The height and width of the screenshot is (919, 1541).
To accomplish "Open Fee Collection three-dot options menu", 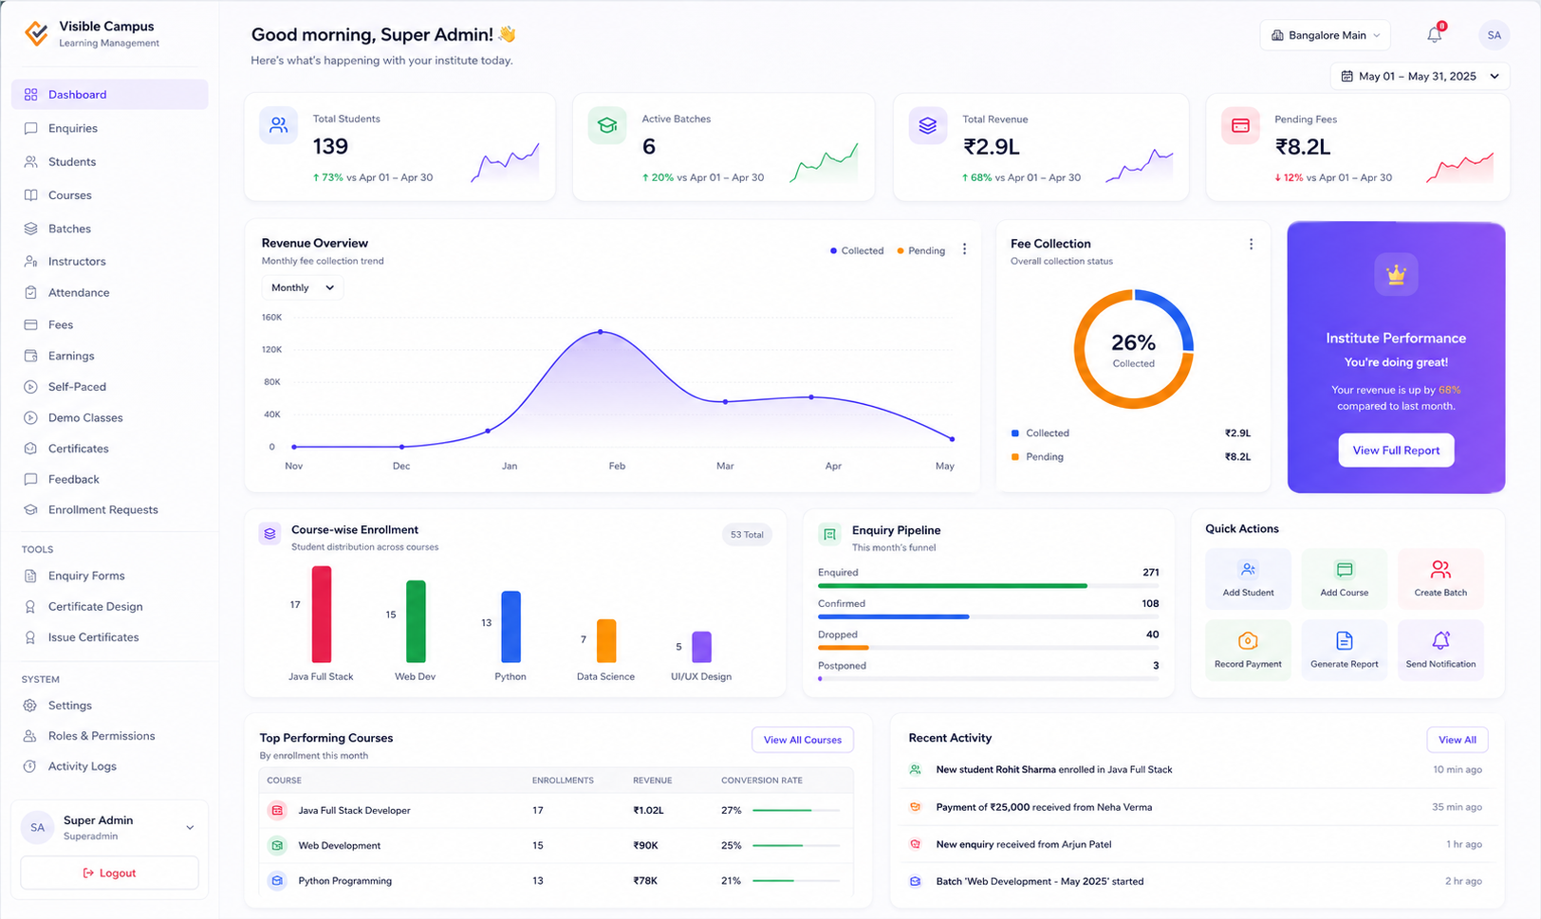I will click(1251, 244).
